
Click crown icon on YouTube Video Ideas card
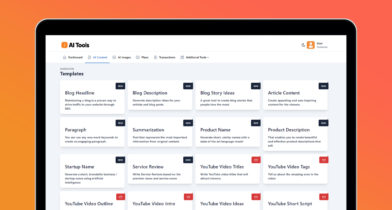[x=256, y=197]
